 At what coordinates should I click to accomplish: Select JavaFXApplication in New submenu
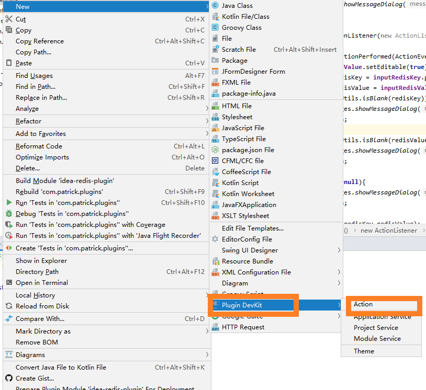click(276, 204)
